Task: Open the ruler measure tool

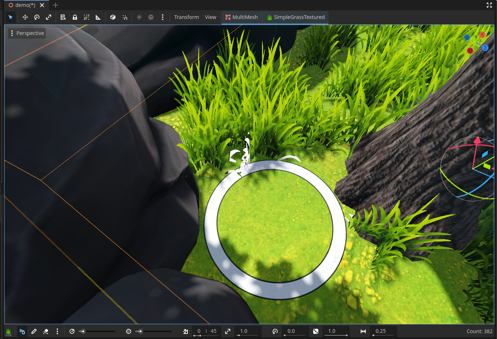Action: point(98,17)
